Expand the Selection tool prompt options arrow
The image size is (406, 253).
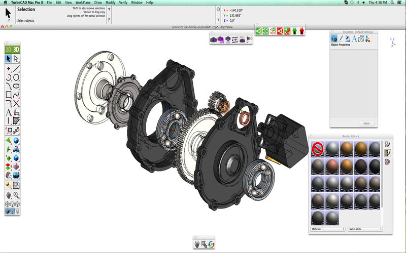pyautogui.click(x=110, y=9)
